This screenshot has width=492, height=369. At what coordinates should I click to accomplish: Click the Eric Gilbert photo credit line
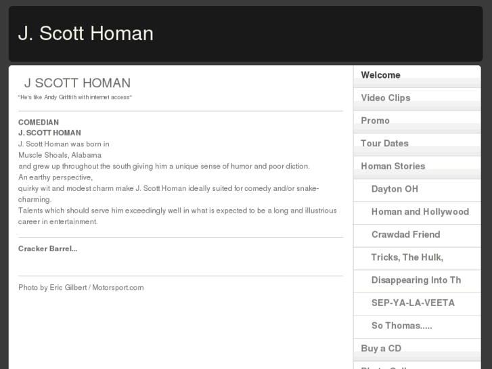point(81,288)
